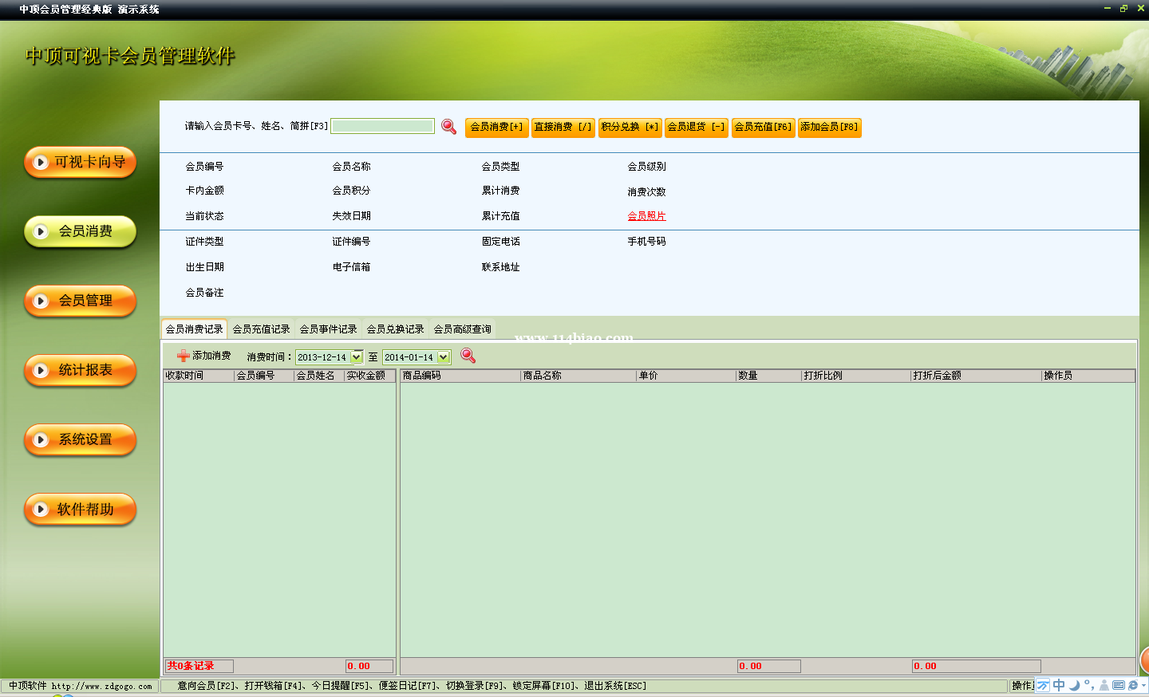Click the date-range search magnifier icon
Viewport: 1149px width, 697px height.
468,356
